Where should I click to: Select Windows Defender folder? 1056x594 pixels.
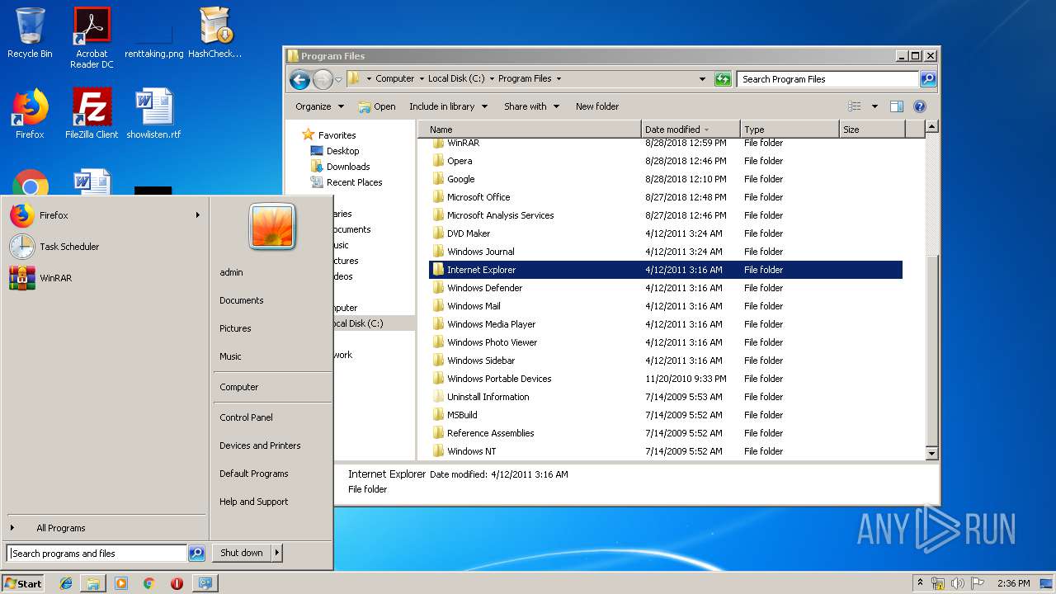666,288
